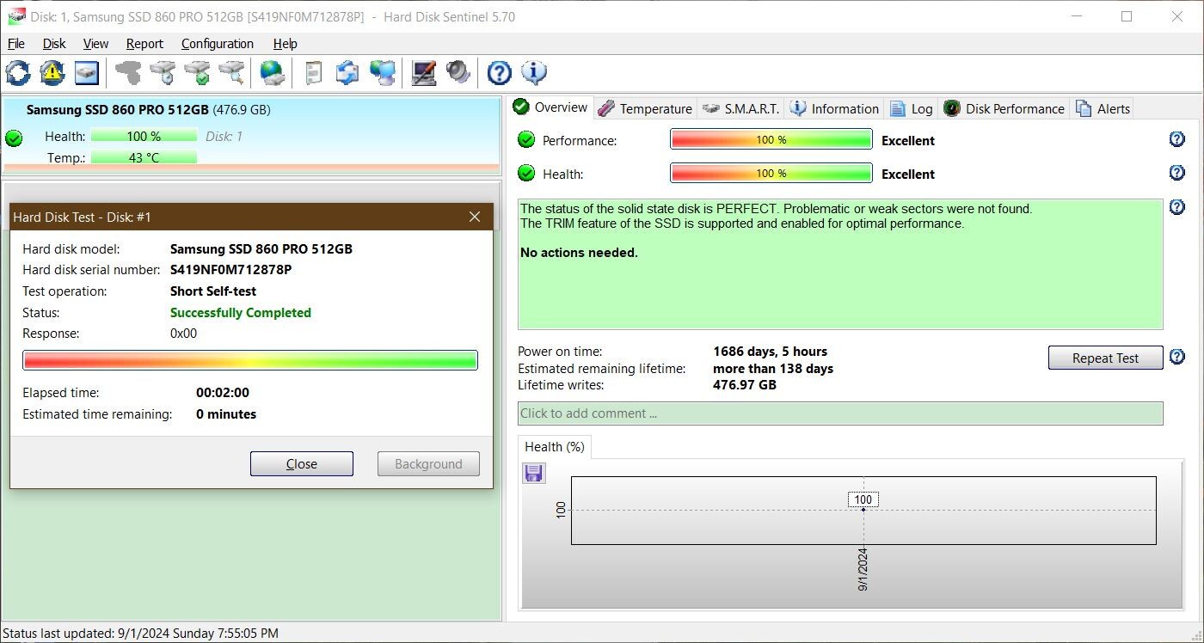The width and height of the screenshot is (1204, 643).
Task: Switch to the Log tab
Action: click(912, 108)
